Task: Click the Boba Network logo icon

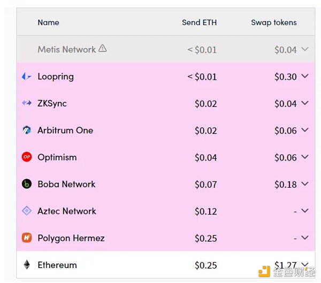Action: point(26,184)
